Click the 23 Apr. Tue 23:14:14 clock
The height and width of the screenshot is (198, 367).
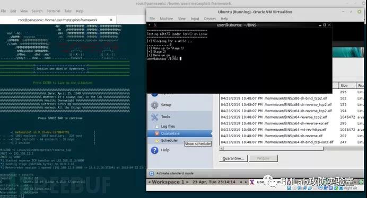click(214, 182)
